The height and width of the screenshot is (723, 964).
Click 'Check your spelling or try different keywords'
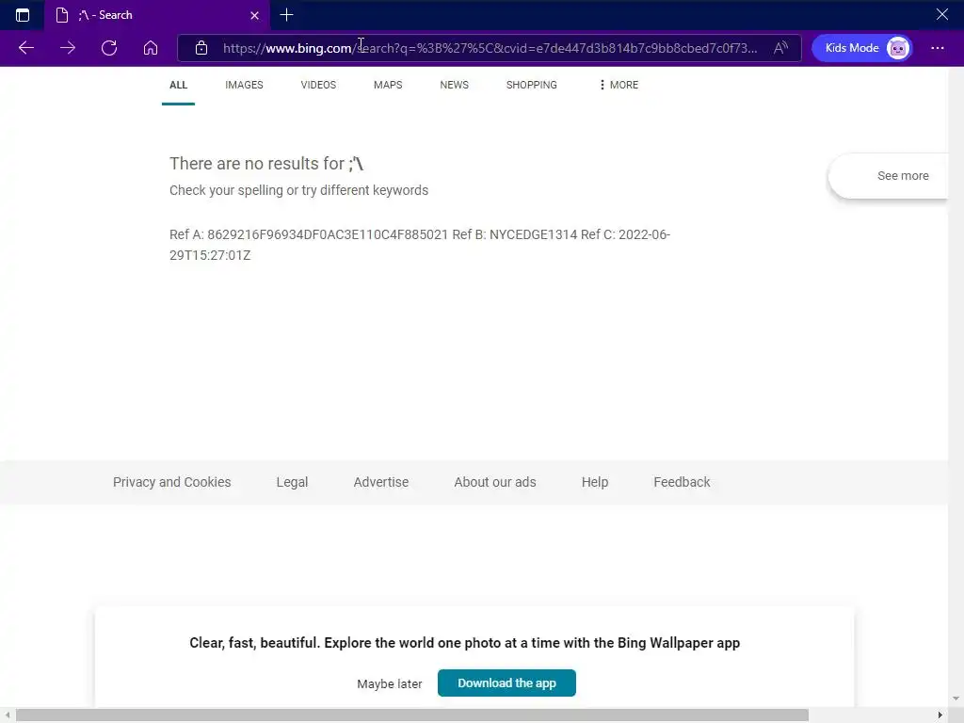(298, 190)
